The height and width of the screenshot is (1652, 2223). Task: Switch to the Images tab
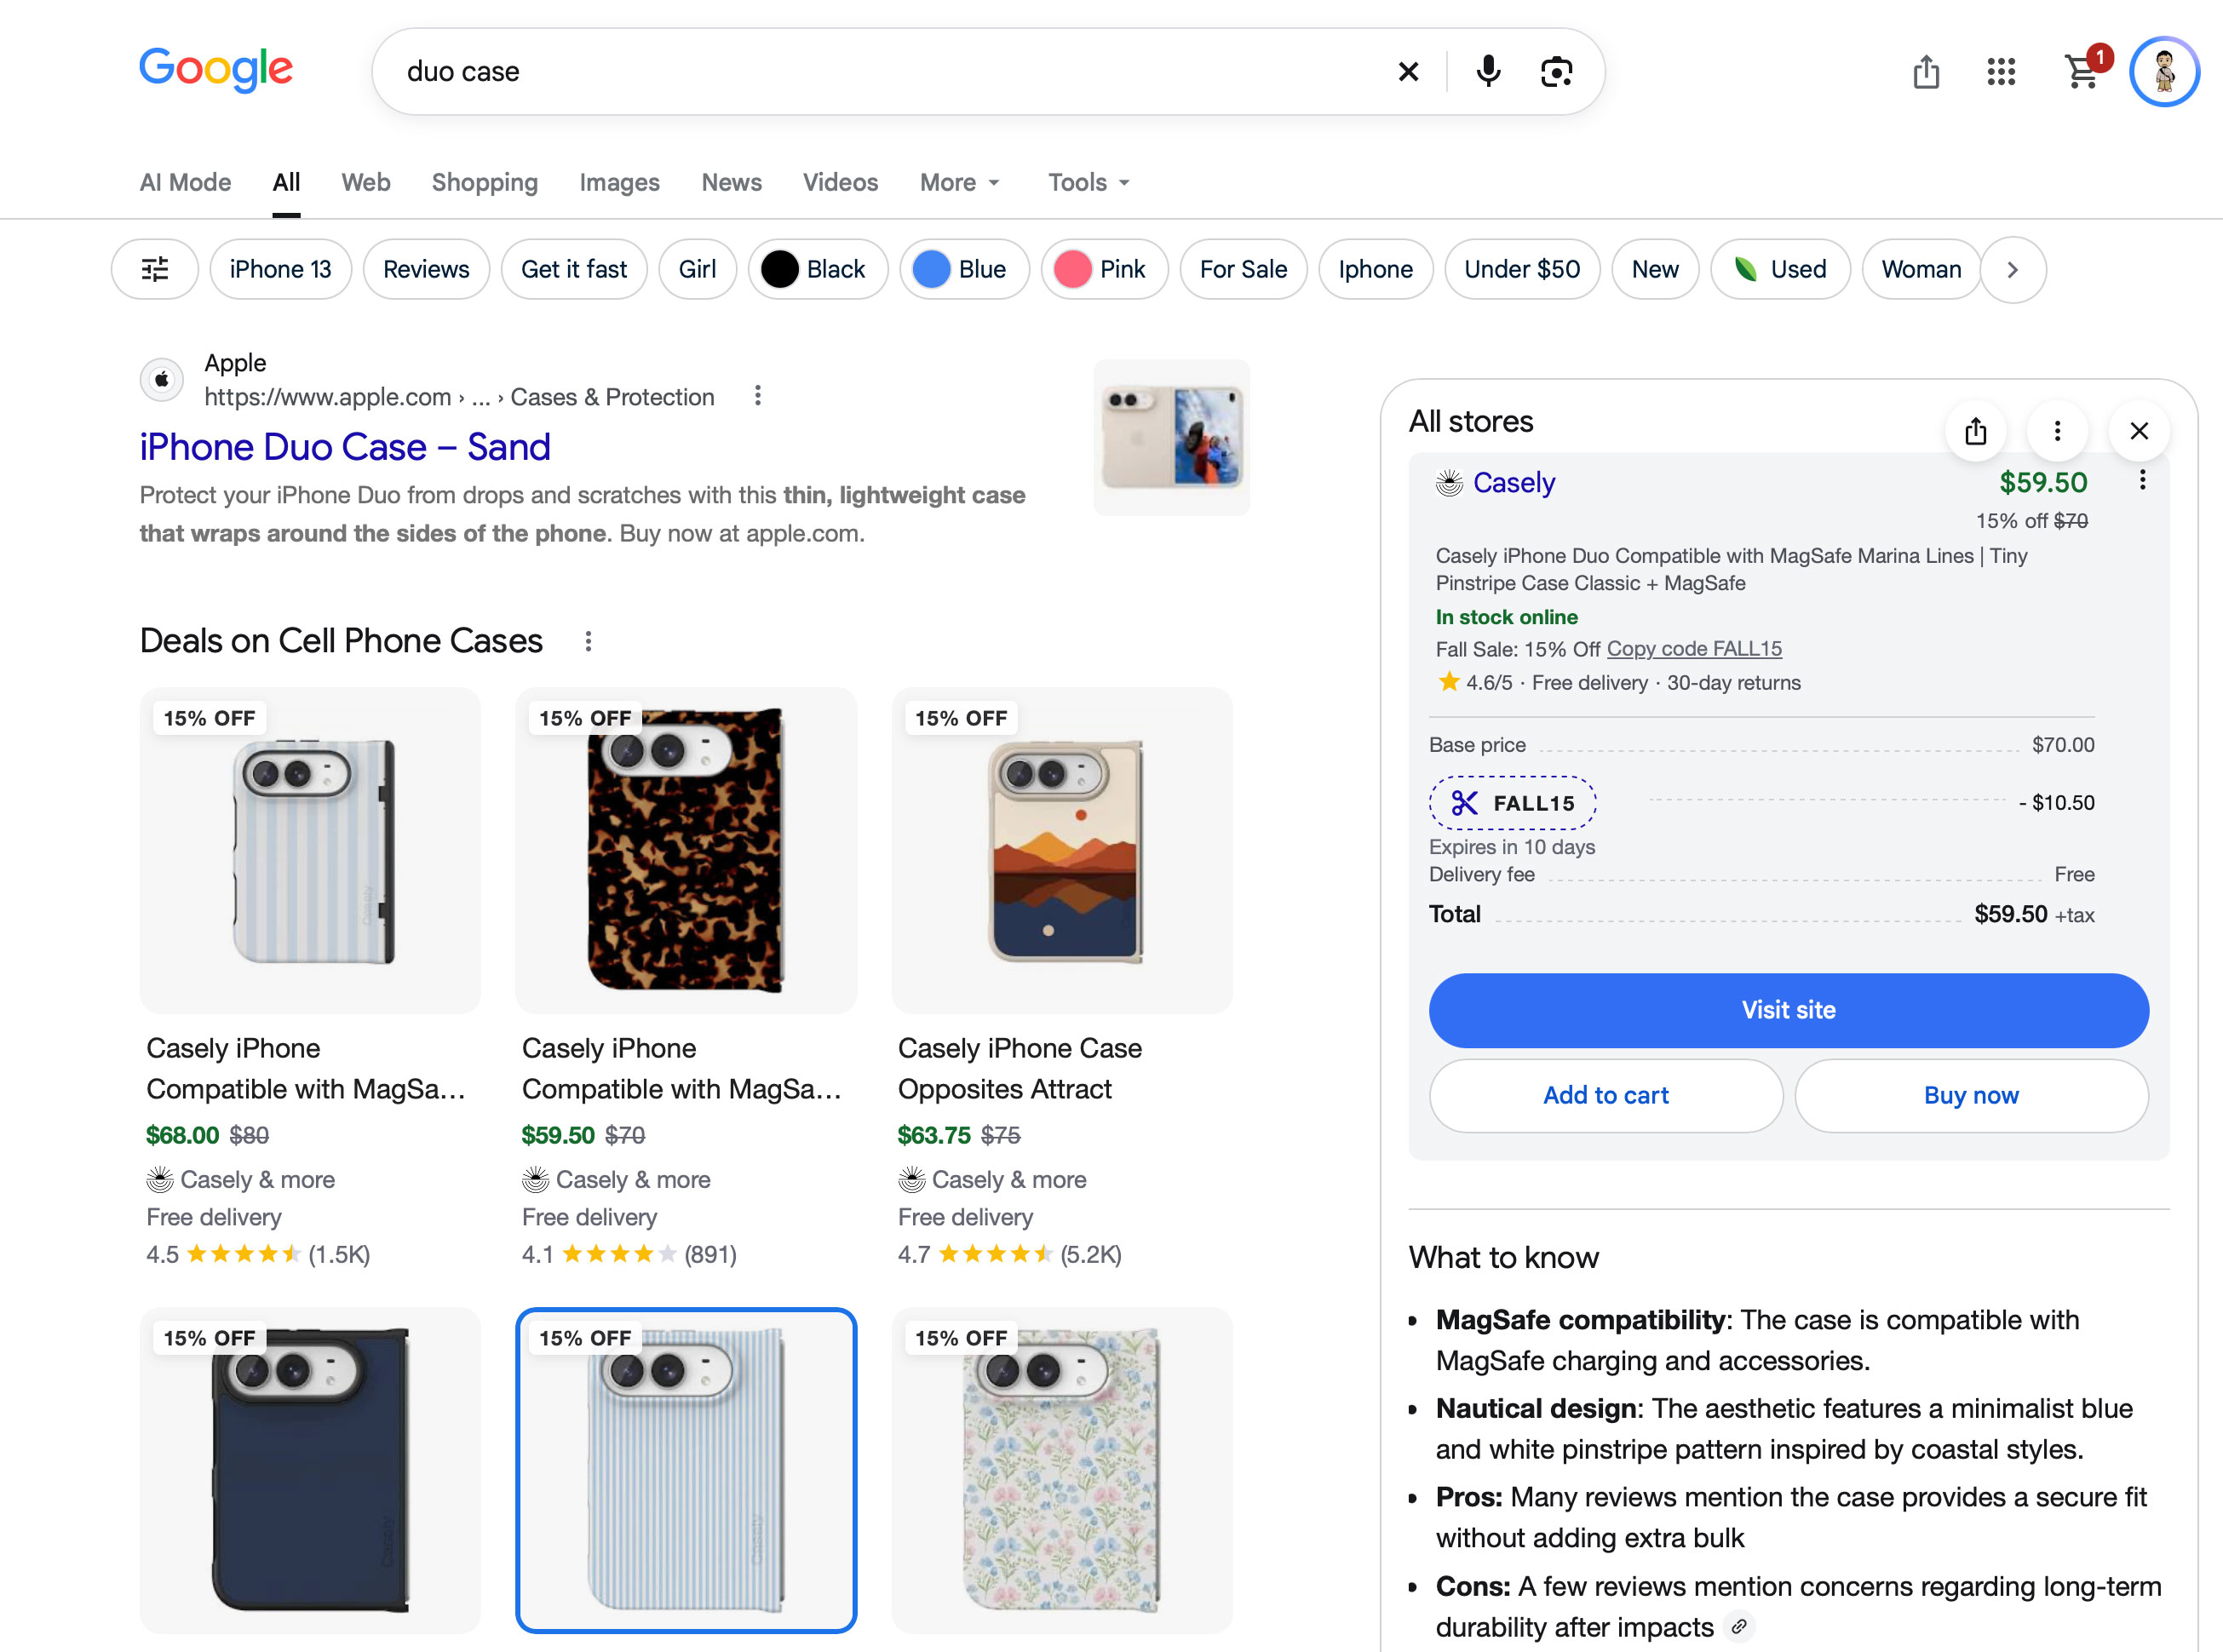point(619,182)
